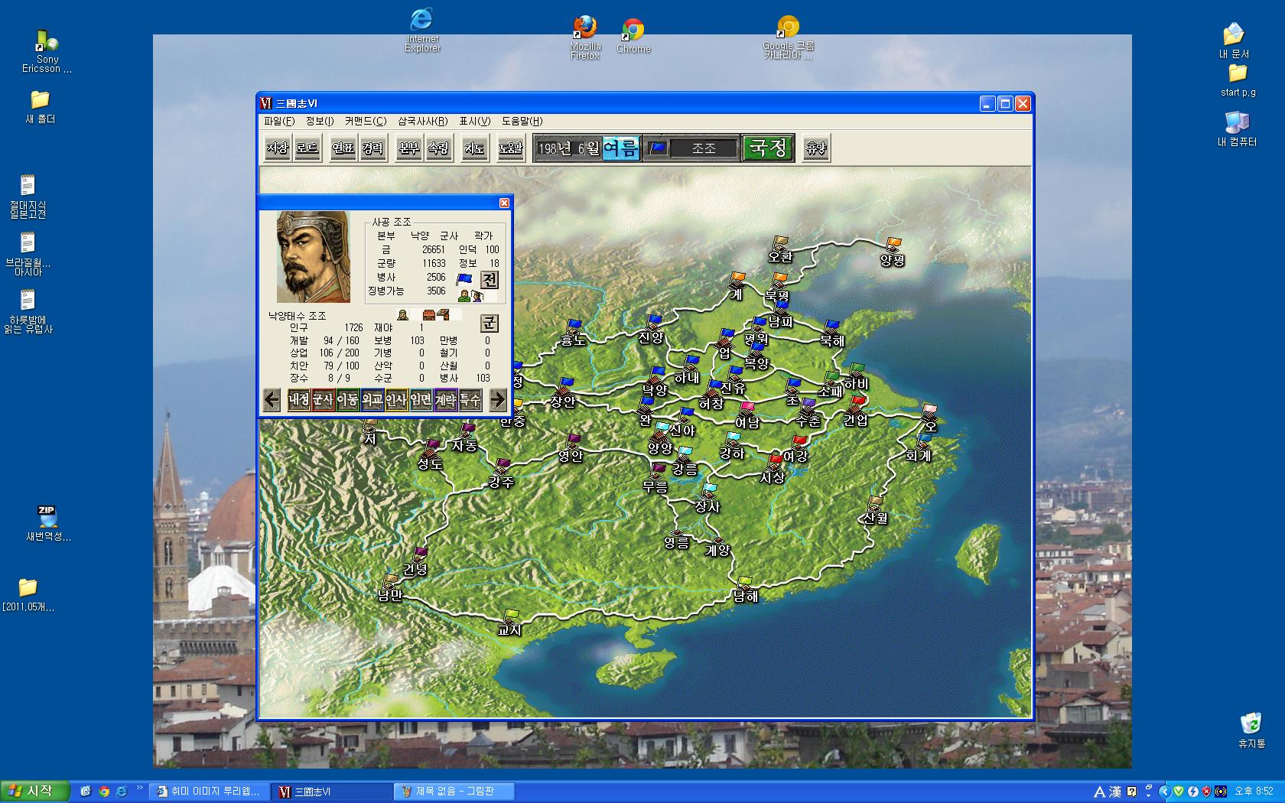Click the 로드 (load) toolbar button
Screen dimensions: 1285x803
point(307,148)
